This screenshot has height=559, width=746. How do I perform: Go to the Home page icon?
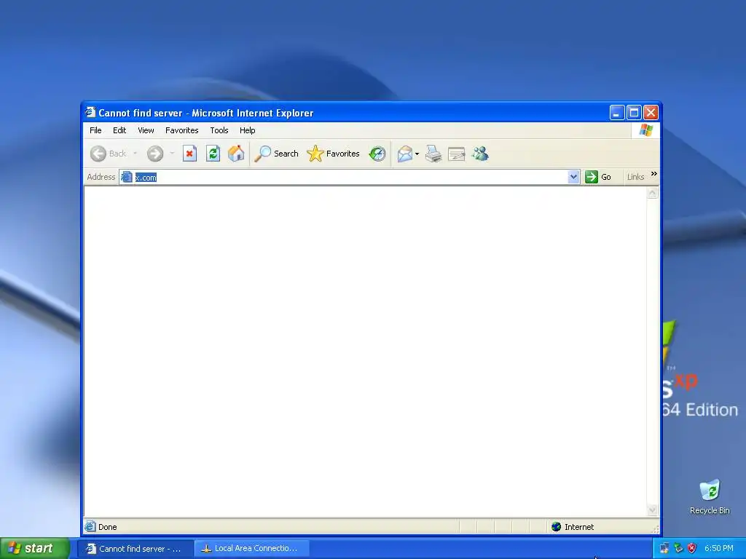click(236, 154)
